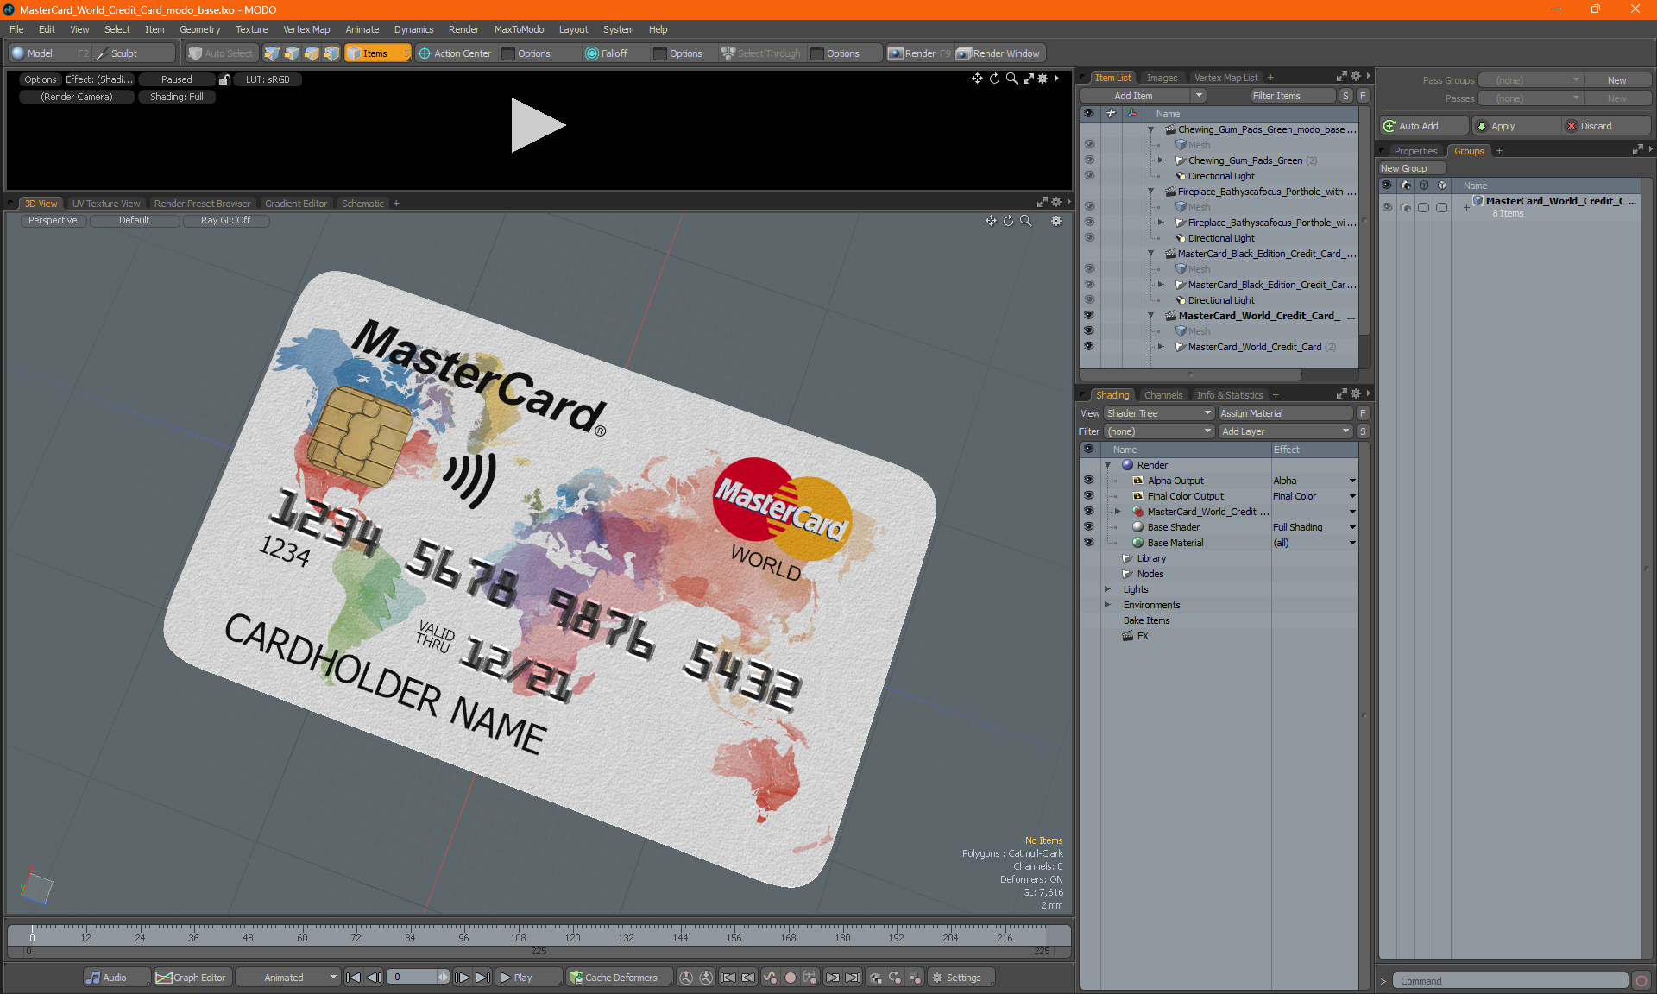Click Render F9 button
Screen dimensions: 1657x994
[x=919, y=53]
